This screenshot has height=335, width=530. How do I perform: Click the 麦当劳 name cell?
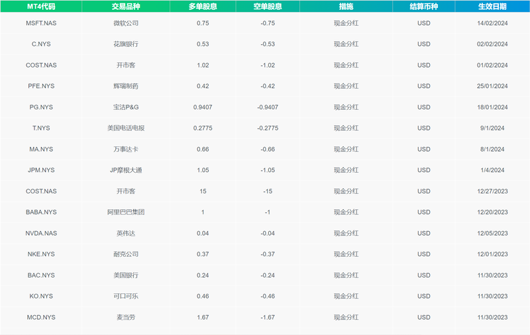(126, 317)
